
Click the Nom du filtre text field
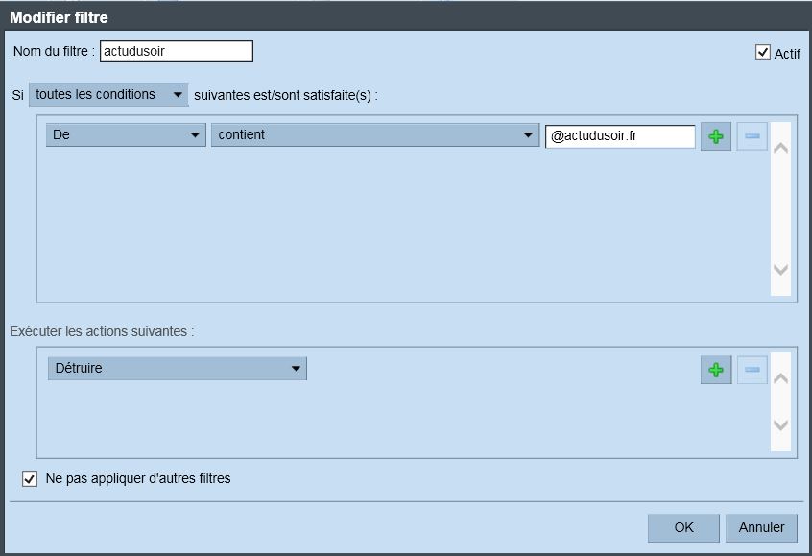[177, 51]
